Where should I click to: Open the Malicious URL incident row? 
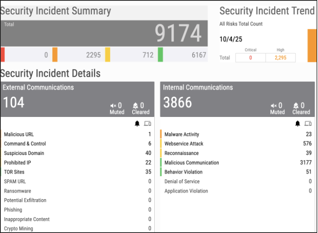click(19, 134)
